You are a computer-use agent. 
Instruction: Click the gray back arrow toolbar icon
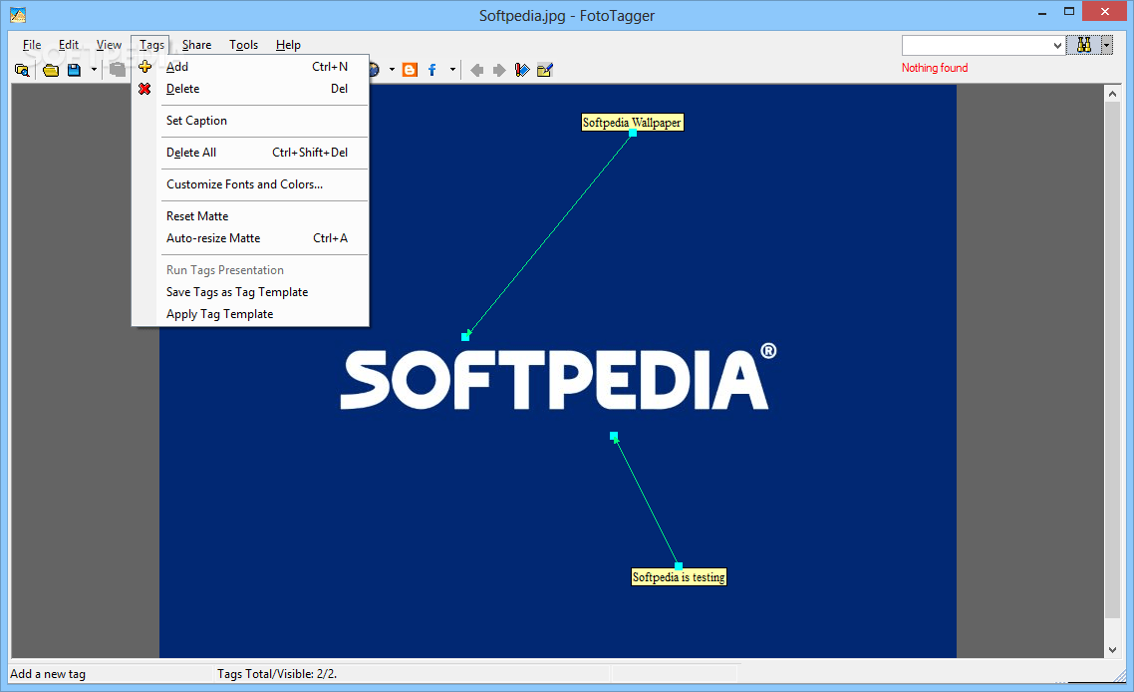coord(476,70)
